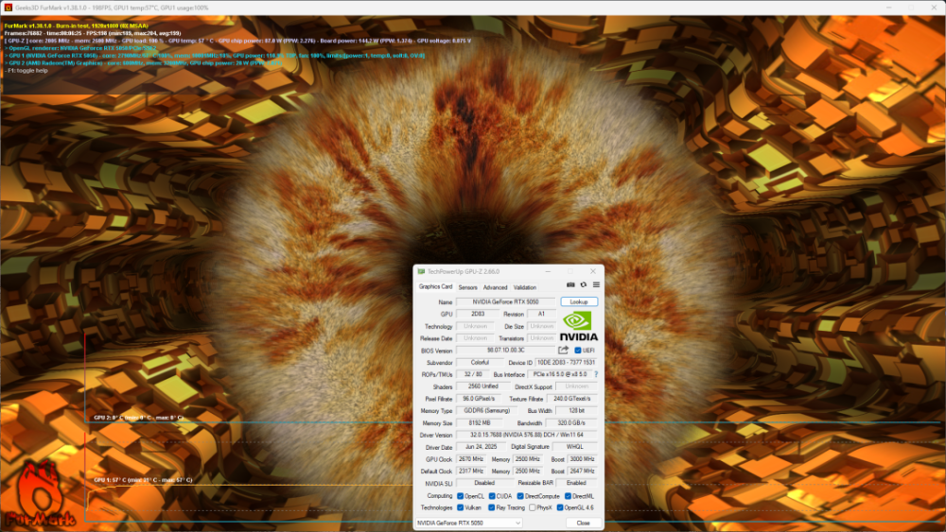Click the GPU 1 temperature graph label
Image resolution: width=946 pixels, height=532 pixels.
click(143, 480)
